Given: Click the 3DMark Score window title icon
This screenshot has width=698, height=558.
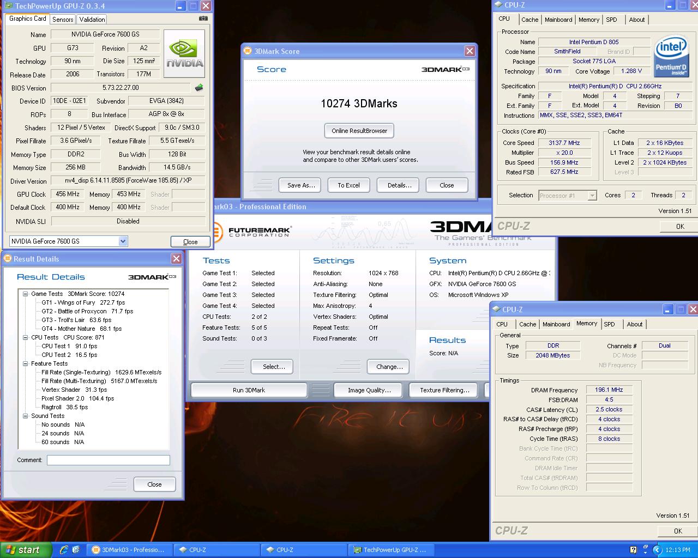Looking at the screenshot, I should [x=248, y=51].
